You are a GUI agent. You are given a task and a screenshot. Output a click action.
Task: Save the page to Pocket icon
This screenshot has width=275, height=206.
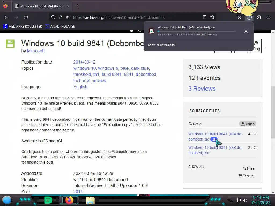pos(239,17)
